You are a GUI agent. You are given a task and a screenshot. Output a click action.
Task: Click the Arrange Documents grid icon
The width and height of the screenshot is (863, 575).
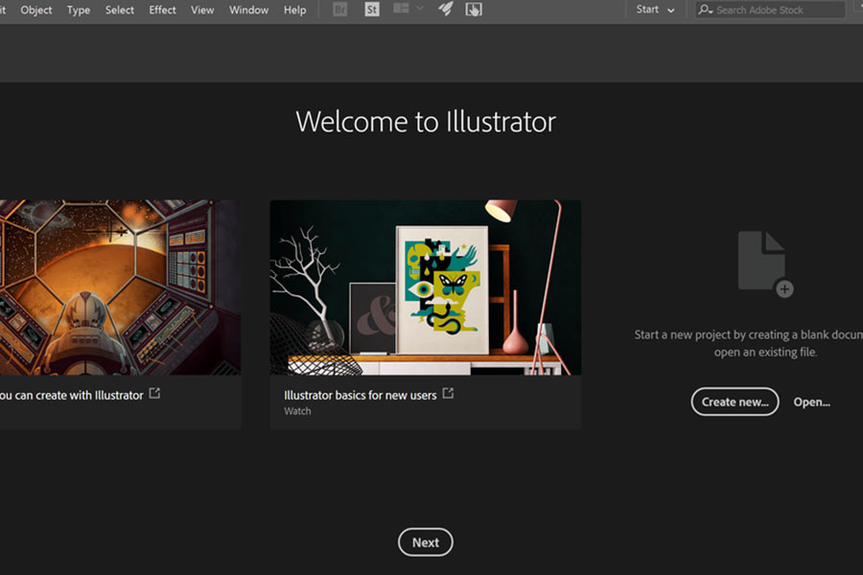coord(401,9)
